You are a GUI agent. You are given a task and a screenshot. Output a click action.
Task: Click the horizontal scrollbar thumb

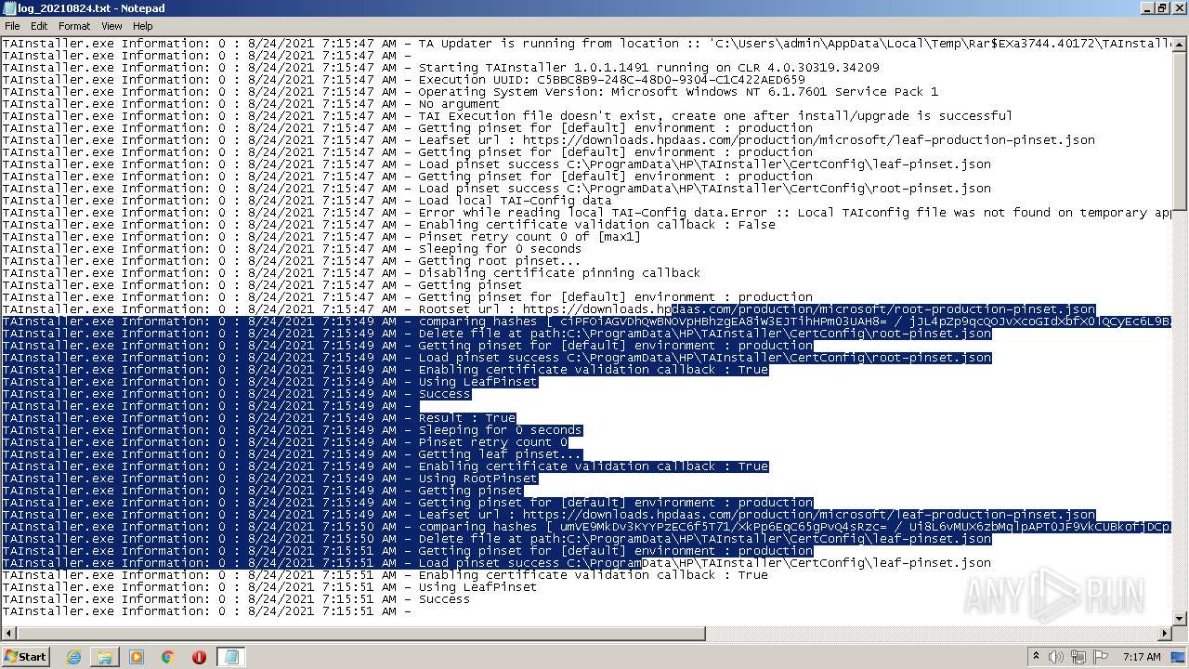pyautogui.click(x=360, y=634)
